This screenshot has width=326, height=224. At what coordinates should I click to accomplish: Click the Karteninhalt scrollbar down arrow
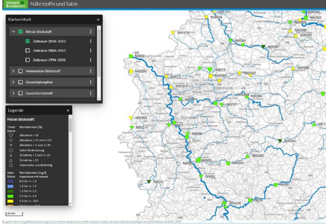coord(99,99)
